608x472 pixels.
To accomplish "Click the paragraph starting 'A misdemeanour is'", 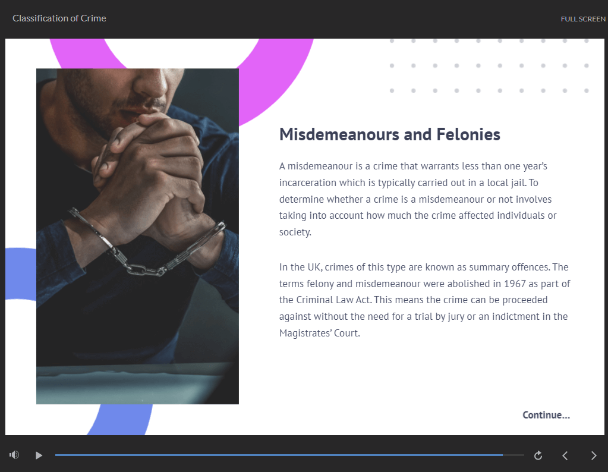I will (418, 199).
